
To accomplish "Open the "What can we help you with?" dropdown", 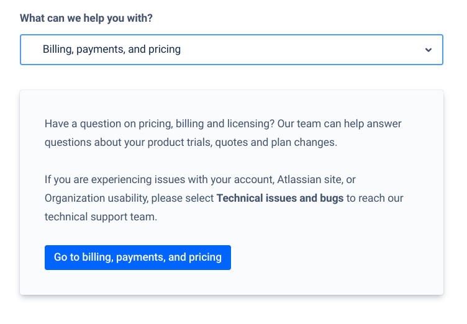I will [x=231, y=50].
